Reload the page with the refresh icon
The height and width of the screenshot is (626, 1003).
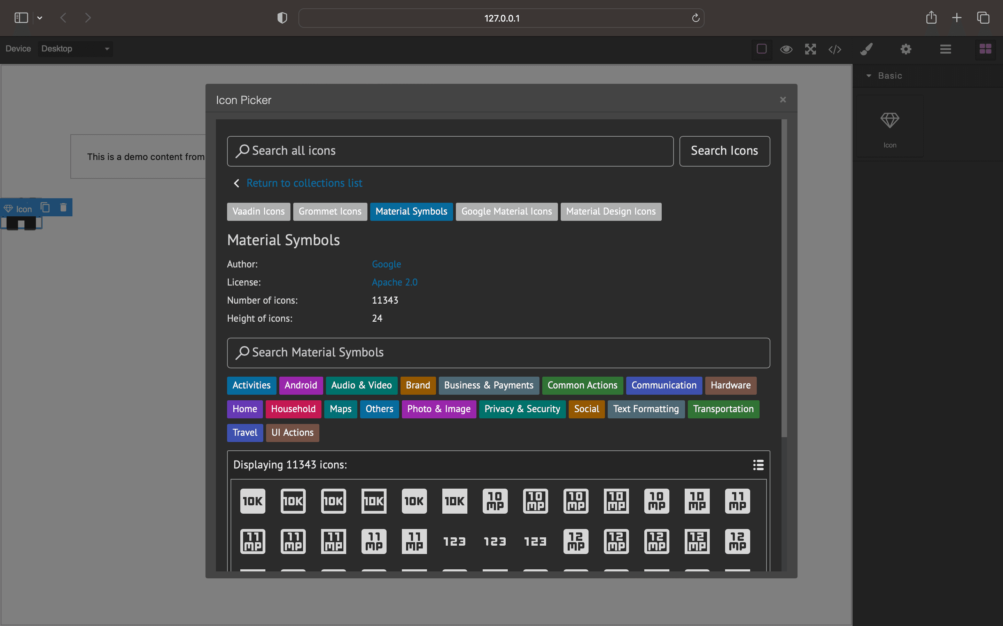695,18
